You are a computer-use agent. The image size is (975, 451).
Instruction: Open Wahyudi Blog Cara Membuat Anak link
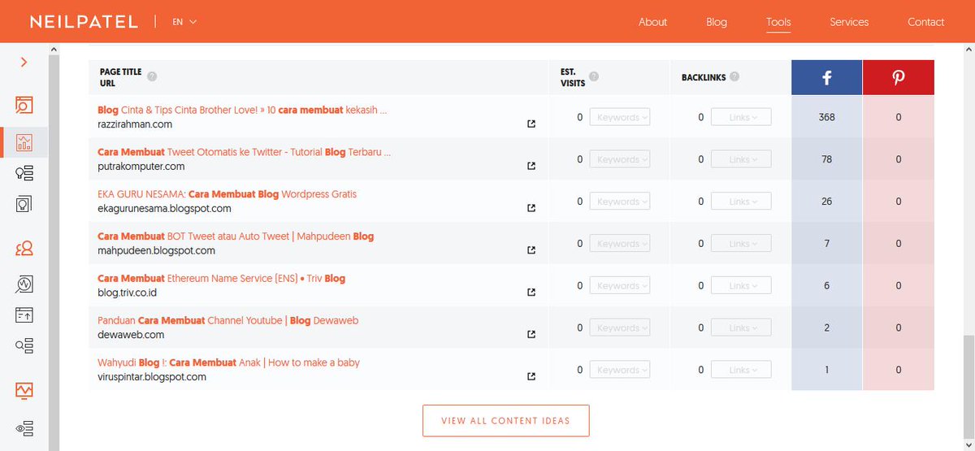(228, 363)
